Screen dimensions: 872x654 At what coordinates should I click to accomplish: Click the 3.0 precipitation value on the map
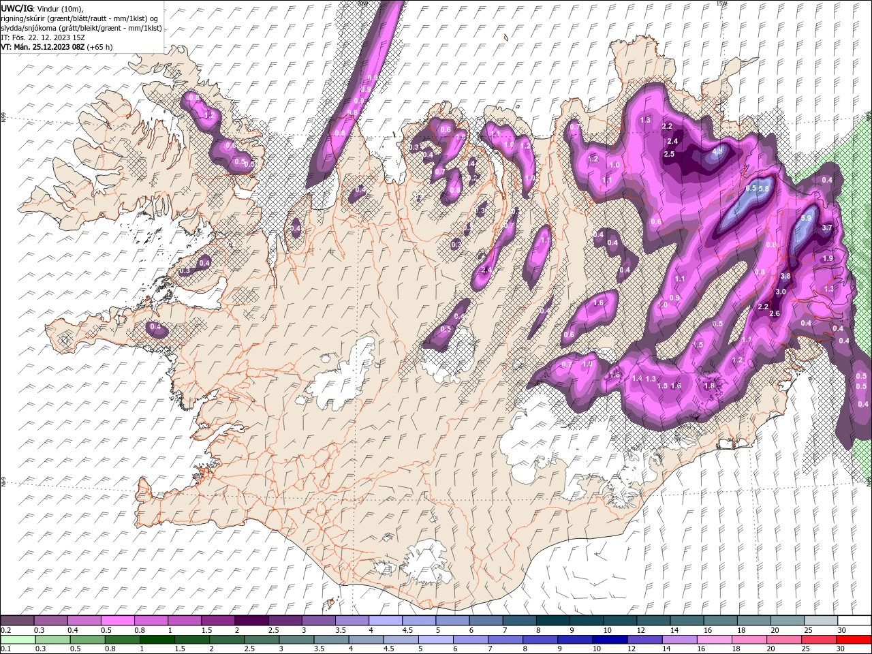781,292
